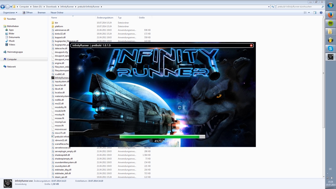Open Spotify from the taskbar
Image resolution: width=336 pixels, height=189 pixels.
330,23
